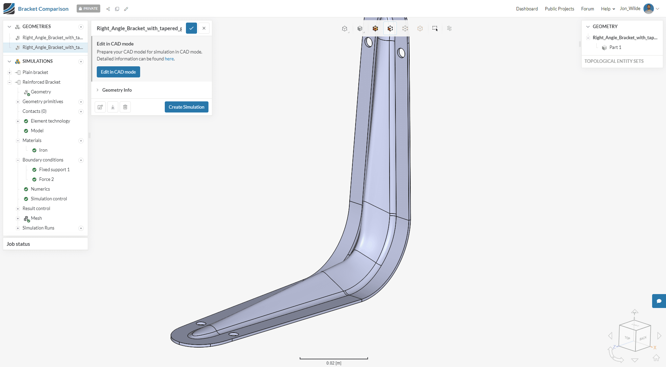Expand the Plain bracket simulation
This screenshot has width=666, height=367.
(10, 73)
